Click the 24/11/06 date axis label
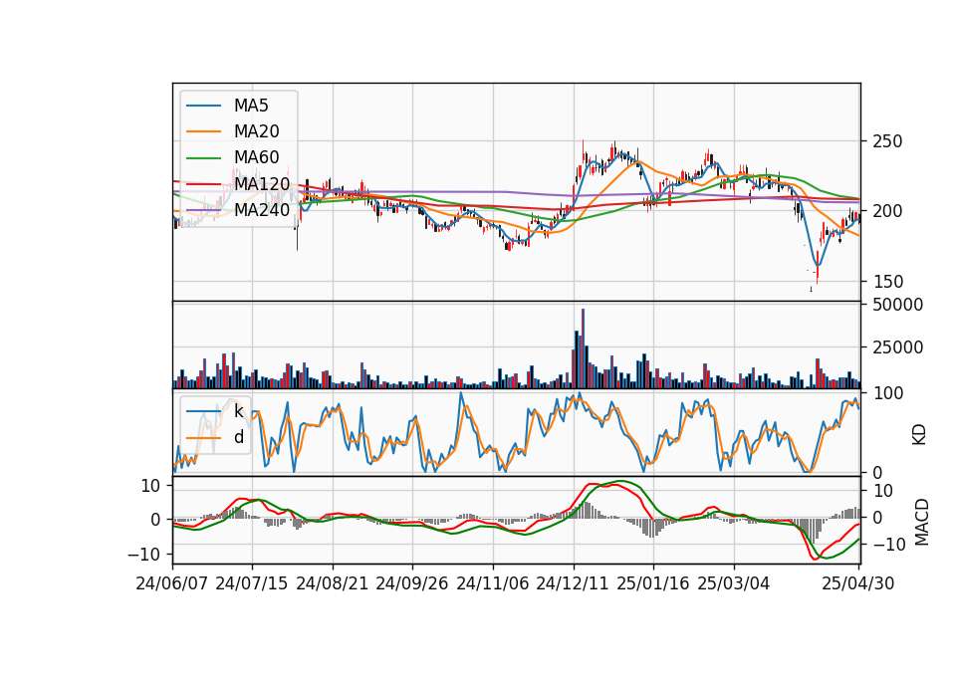956x687 pixels. pyautogui.click(x=492, y=583)
